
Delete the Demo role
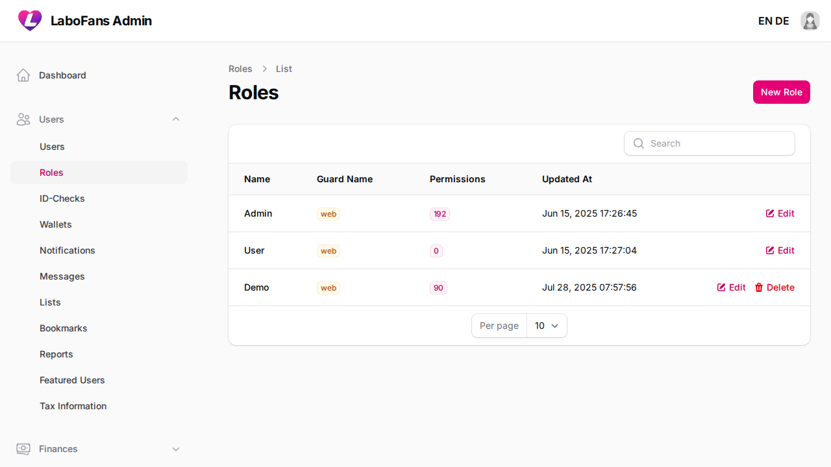coord(775,287)
